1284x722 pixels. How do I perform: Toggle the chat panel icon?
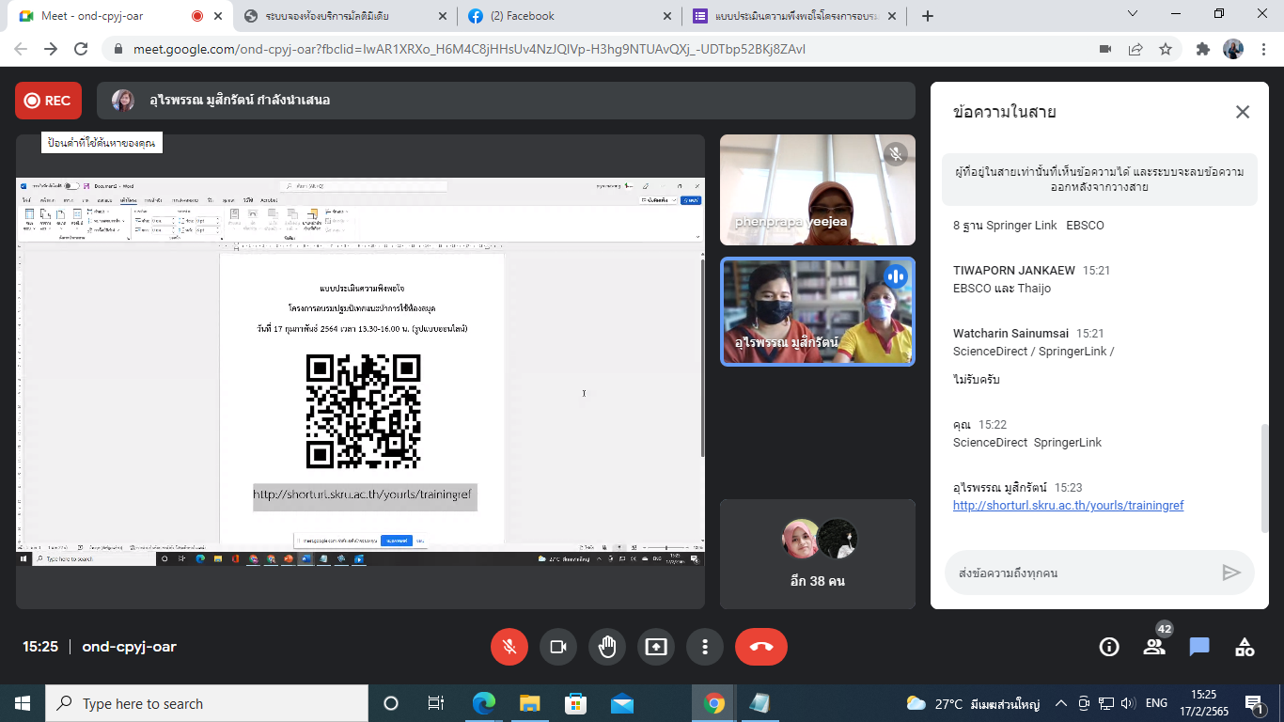click(x=1199, y=647)
